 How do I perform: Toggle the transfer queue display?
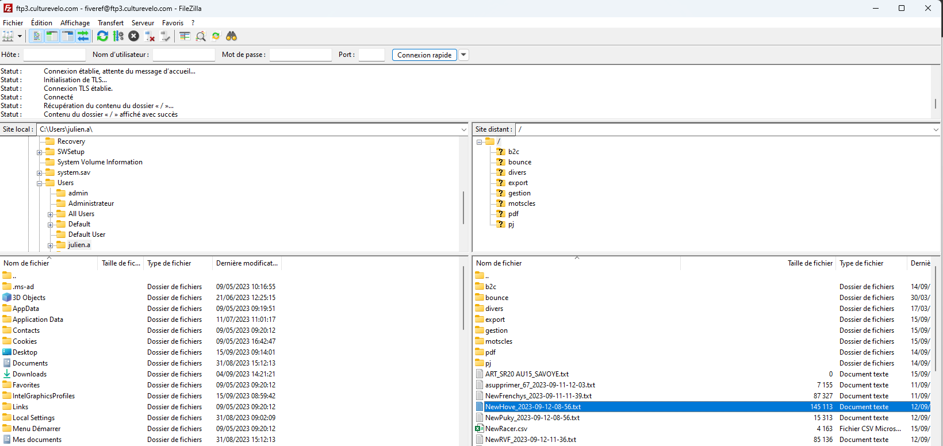pos(83,36)
